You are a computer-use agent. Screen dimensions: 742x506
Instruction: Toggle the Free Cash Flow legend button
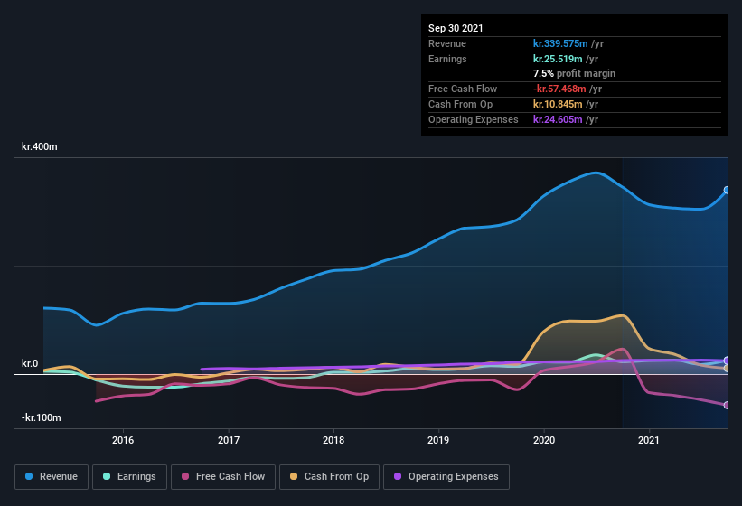point(223,477)
